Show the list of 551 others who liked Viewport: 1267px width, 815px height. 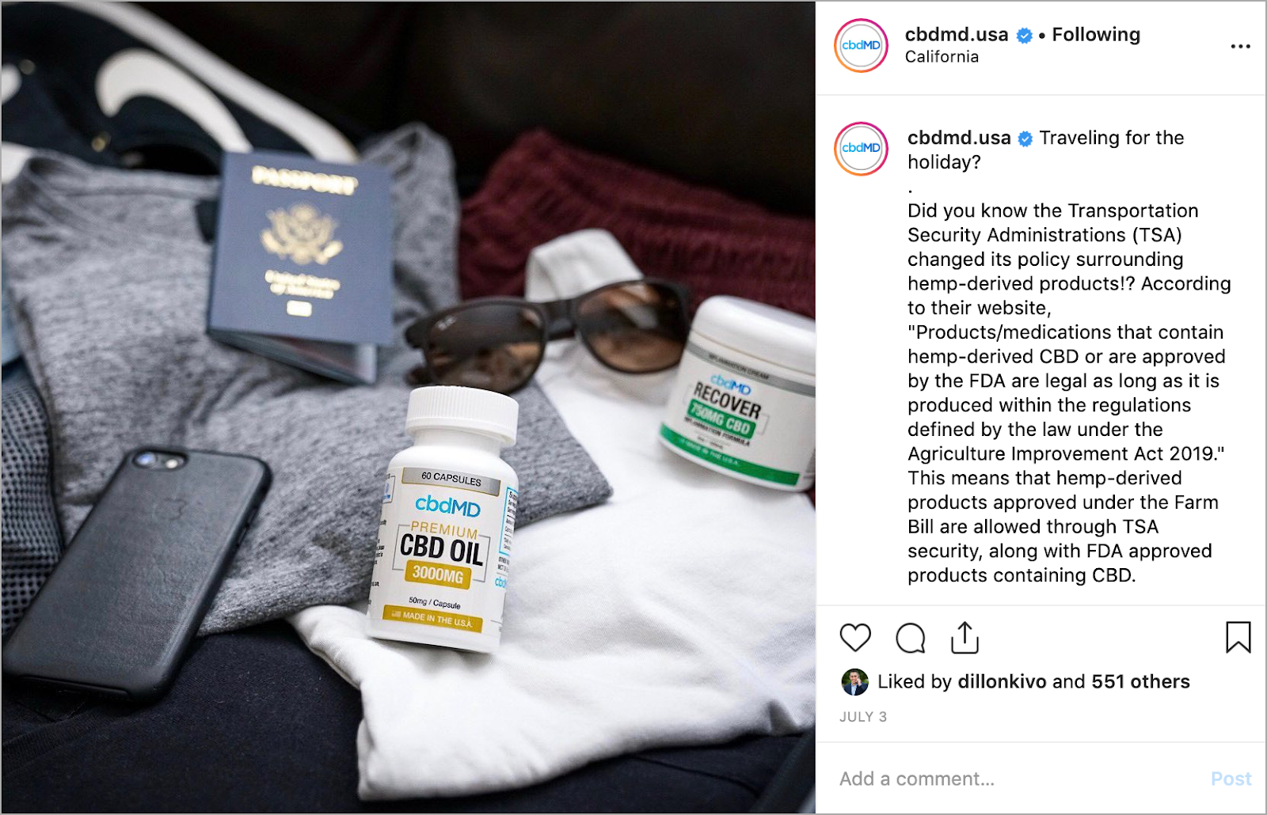[x=1140, y=681]
